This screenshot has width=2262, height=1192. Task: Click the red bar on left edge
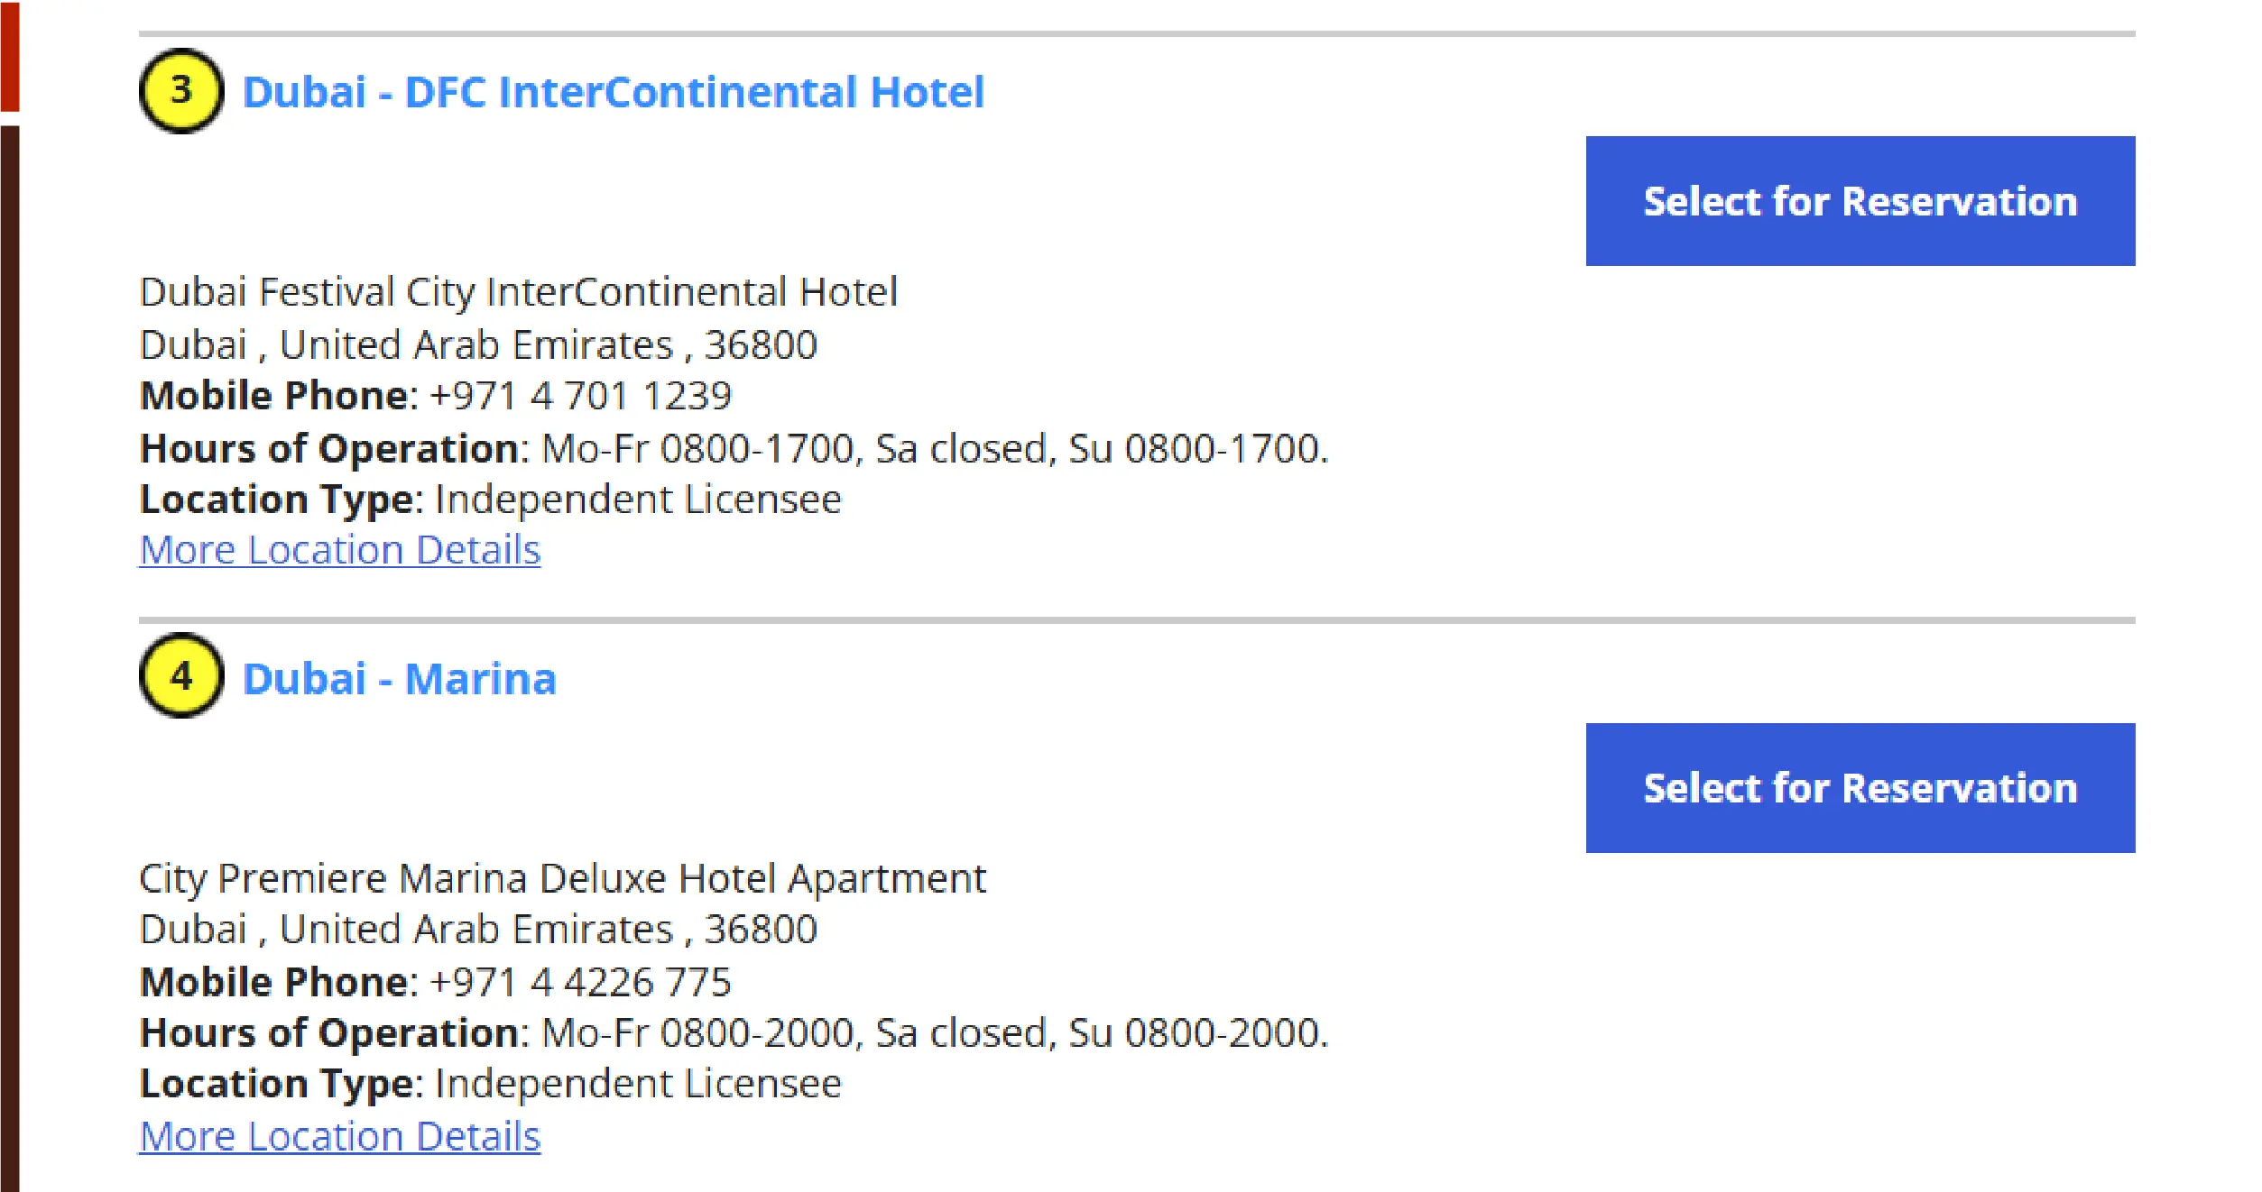(x=10, y=54)
